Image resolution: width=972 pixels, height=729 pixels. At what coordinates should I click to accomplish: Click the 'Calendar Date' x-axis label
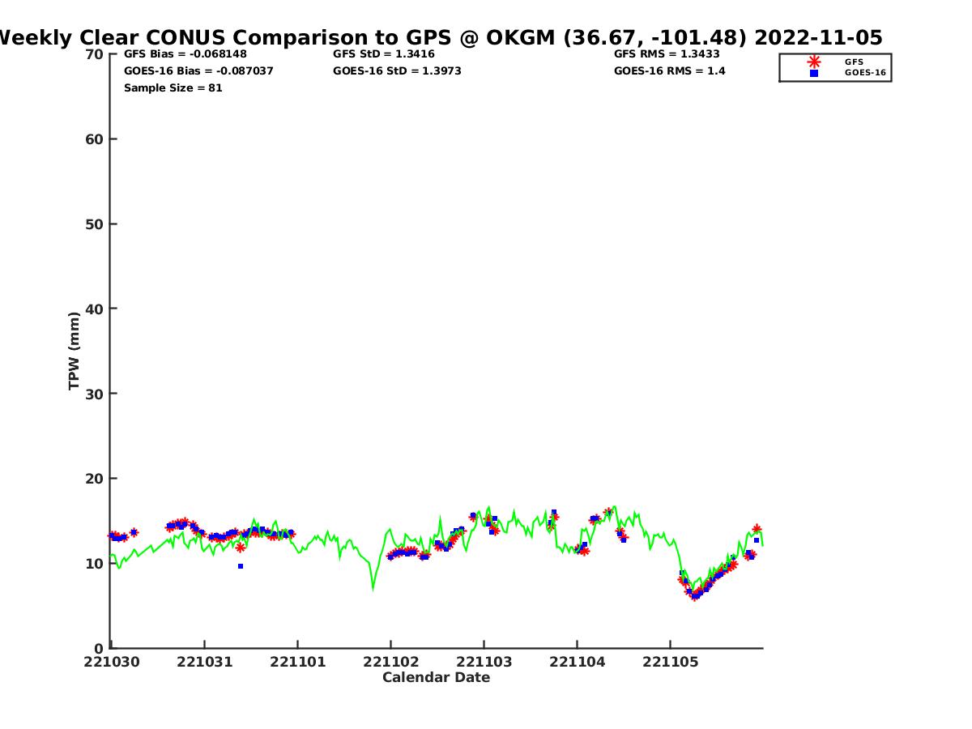[436, 678]
